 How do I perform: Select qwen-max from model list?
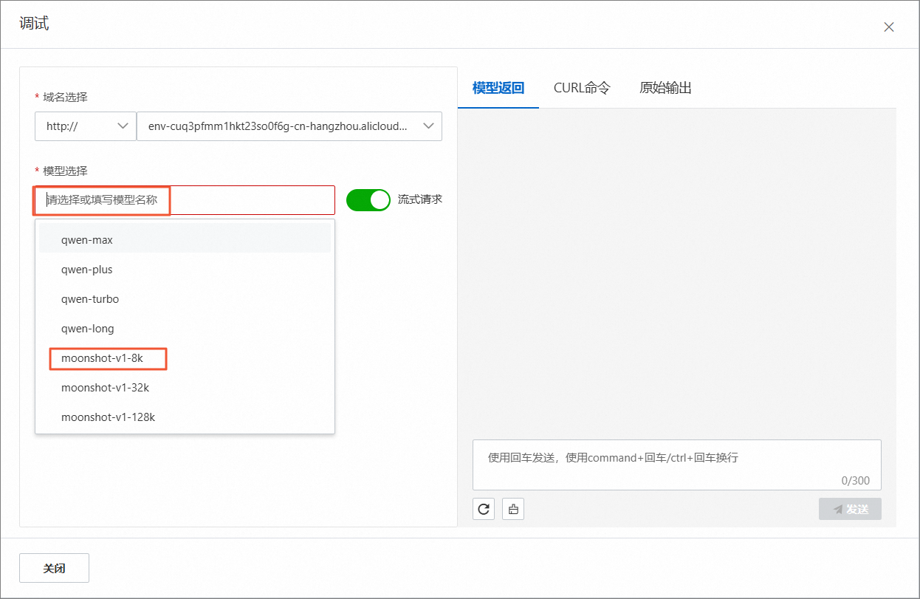coord(185,240)
